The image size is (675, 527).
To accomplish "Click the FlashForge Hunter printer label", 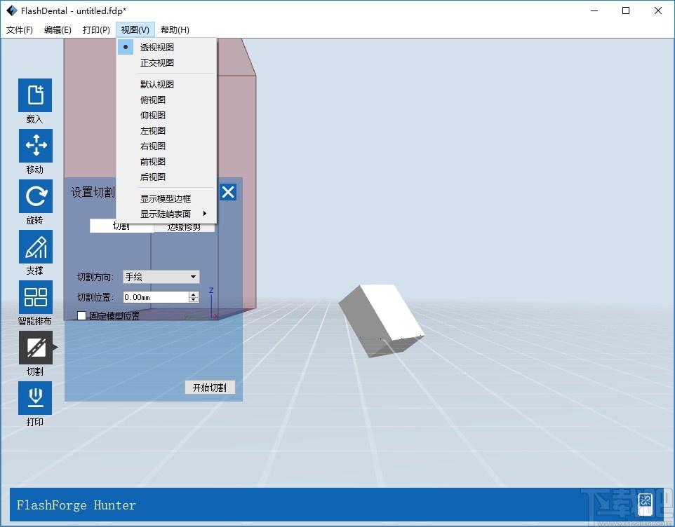I will pos(76,505).
